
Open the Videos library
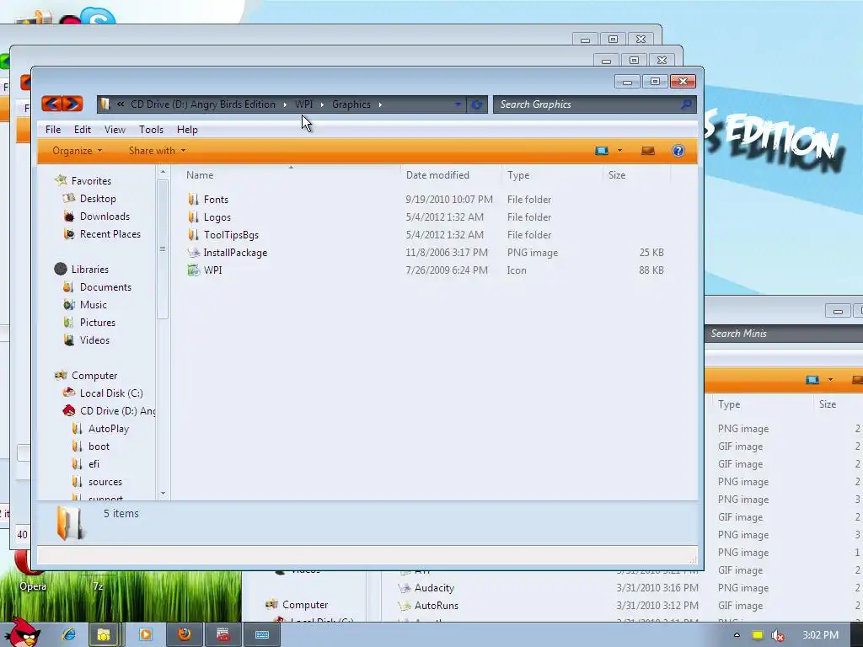(94, 340)
